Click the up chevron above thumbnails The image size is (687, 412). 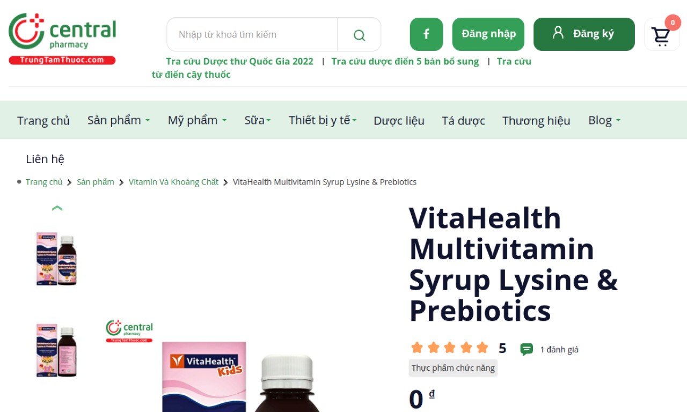point(57,208)
